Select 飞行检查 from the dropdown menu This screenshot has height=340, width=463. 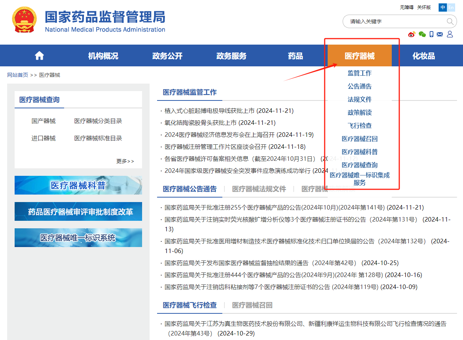coord(360,126)
